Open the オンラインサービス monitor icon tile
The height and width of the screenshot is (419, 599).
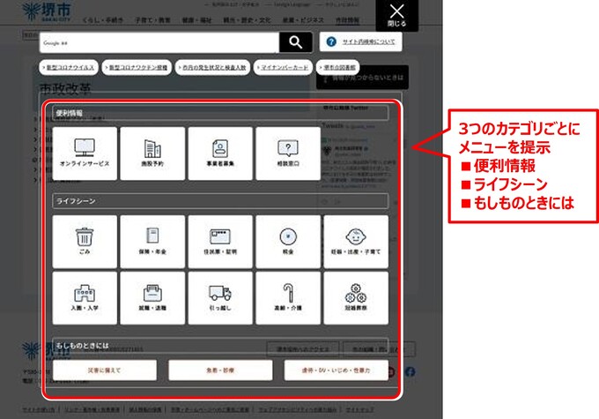click(85, 153)
